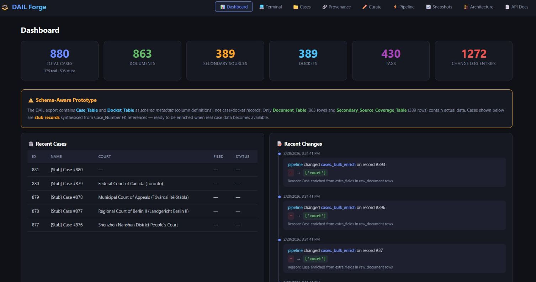Click the Terminal tab computer icon
The width and height of the screenshot is (536, 282).
(x=261, y=7)
